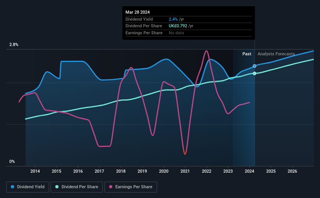Select the 2020 x-axis label

164,171
